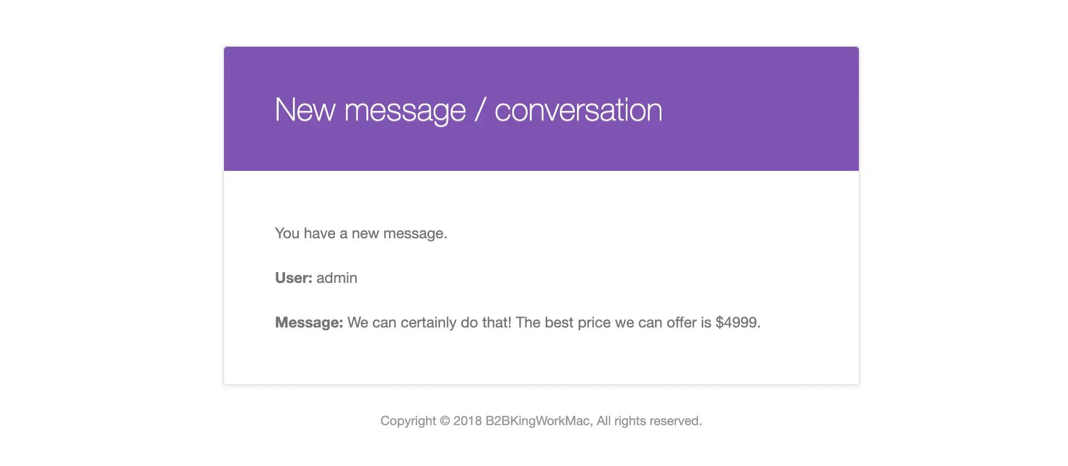Click the word "New" in the header title
Screen dimensions: 1068x466
coord(305,110)
